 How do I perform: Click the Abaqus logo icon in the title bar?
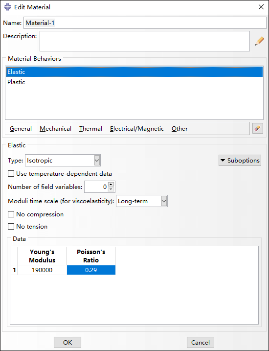(8, 7)
